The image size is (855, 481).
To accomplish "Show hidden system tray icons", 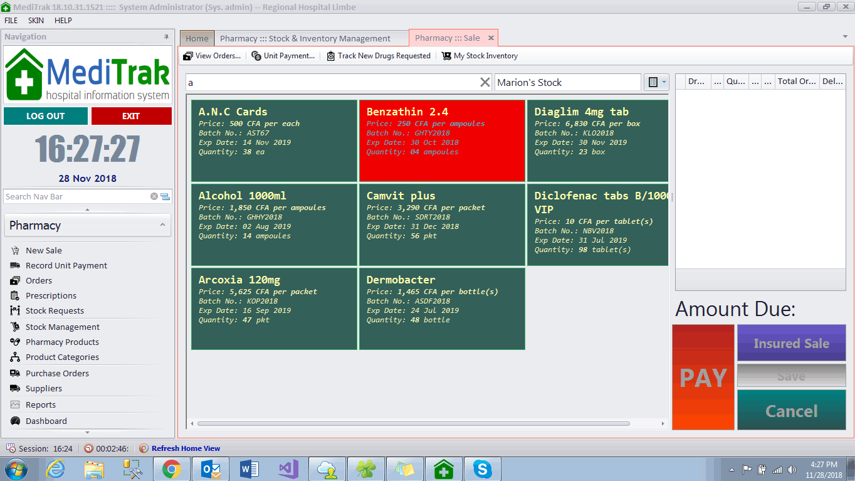I will [x=732, y=469].
